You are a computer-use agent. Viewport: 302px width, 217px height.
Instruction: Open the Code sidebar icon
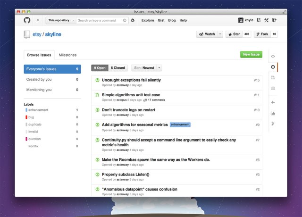tap(273, 56)
